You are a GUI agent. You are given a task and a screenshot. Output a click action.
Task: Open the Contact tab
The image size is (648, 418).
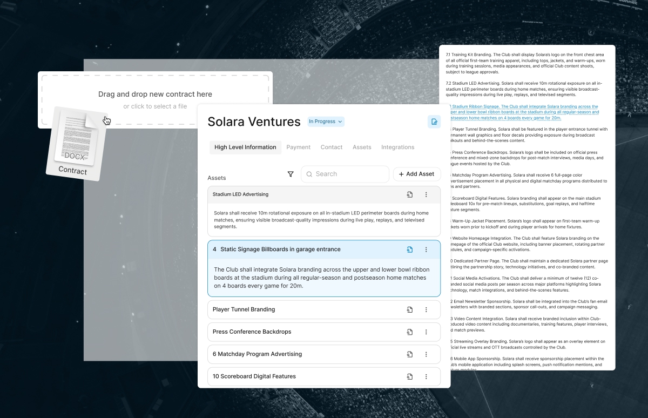pyautogui.click(x=332, y=147)
